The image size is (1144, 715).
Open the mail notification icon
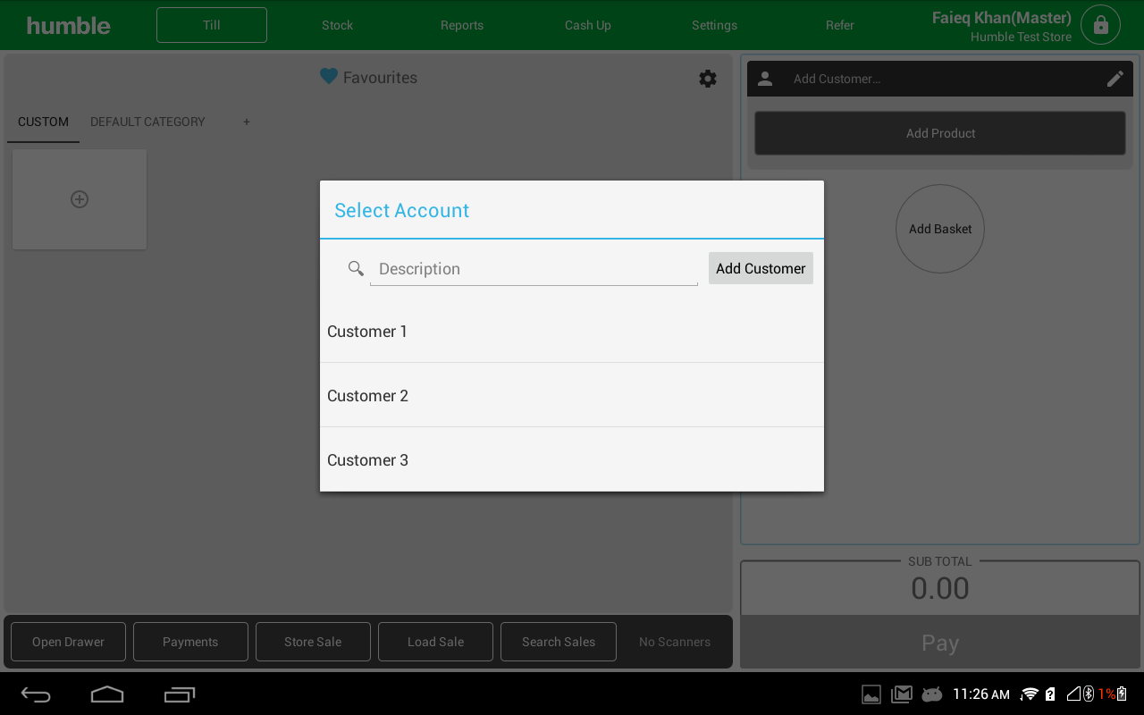[x=902, y=694]
